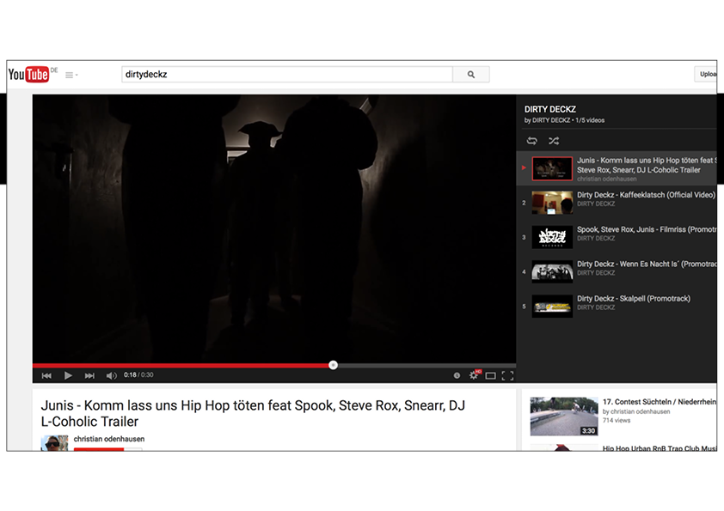This screenshot has width=724, height=511.
Task: Play Dirty Deckz - Kaffeeklatsch (Official Video)
Action: [x=617, y=203]
